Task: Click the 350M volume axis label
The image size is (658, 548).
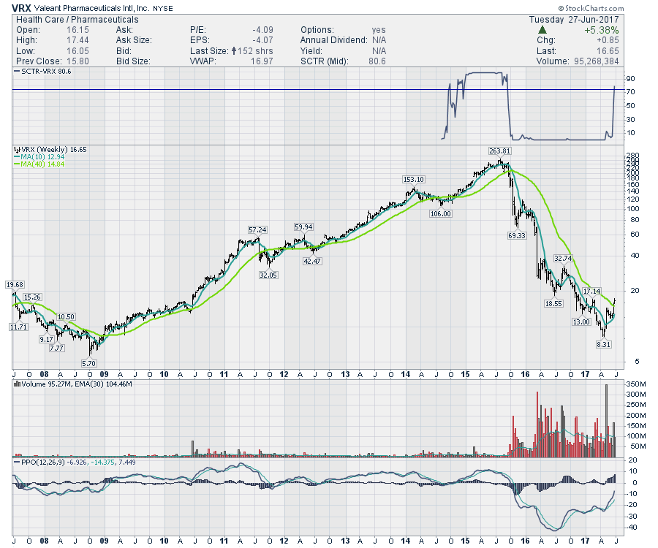Action: pos(637,384)
